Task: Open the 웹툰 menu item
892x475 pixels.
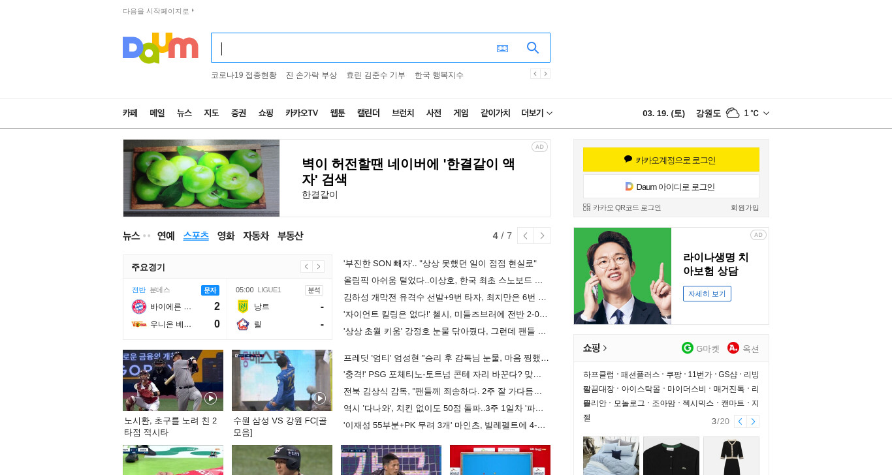Action: point(338,113)
